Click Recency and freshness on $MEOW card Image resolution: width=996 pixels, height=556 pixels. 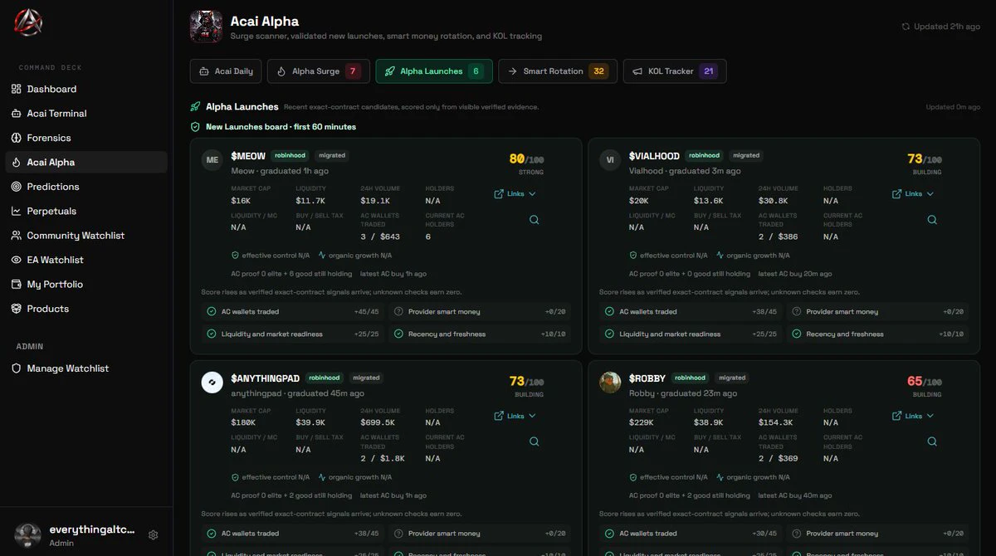pos(480,334)
